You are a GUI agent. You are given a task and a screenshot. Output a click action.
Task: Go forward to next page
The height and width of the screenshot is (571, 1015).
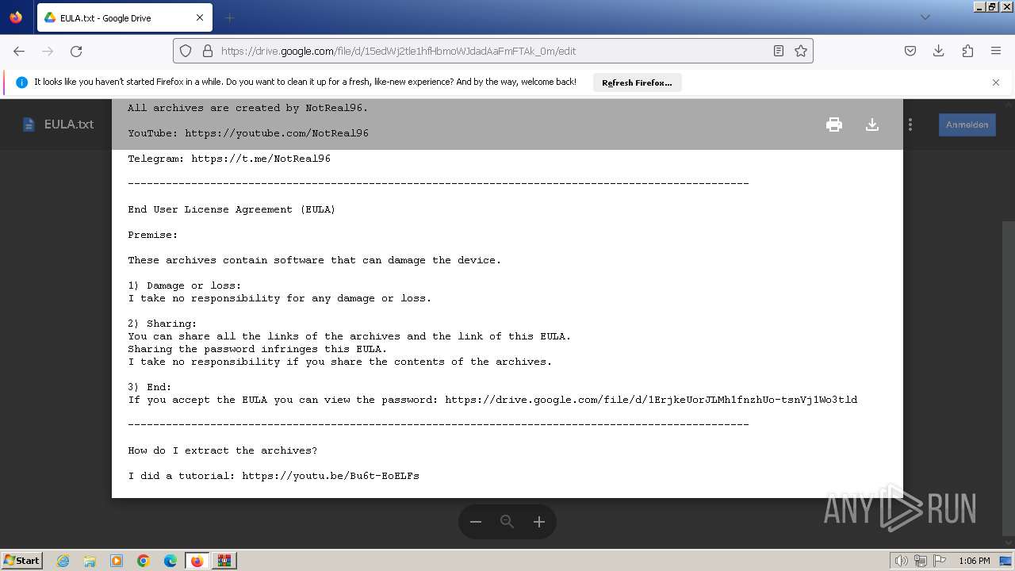pyautogui.click(x=48, y=51)
